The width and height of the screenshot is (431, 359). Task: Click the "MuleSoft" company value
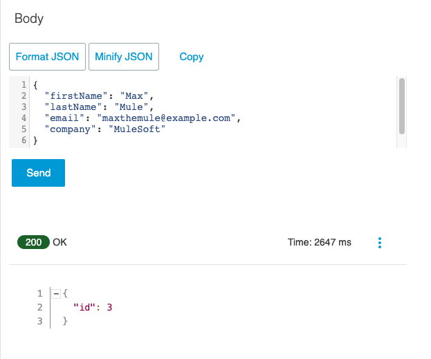coord(137,129)
